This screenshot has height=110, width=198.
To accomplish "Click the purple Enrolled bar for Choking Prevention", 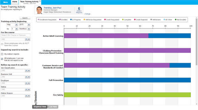I will pyautogui.click(x=127, y=51).
